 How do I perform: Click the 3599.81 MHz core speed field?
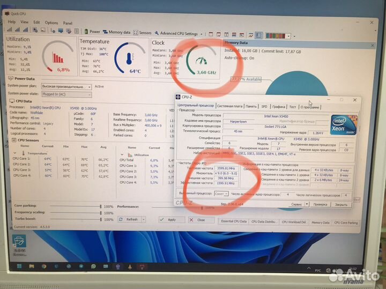click(x=226, y=168)
